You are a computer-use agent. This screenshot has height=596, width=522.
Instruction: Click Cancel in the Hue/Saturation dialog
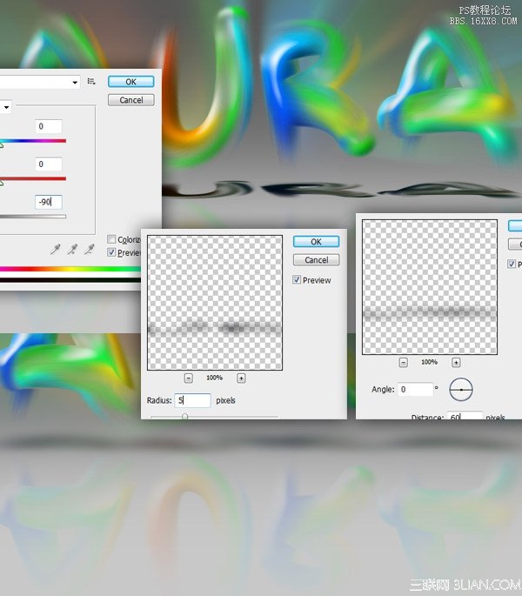tap(130, 100)
